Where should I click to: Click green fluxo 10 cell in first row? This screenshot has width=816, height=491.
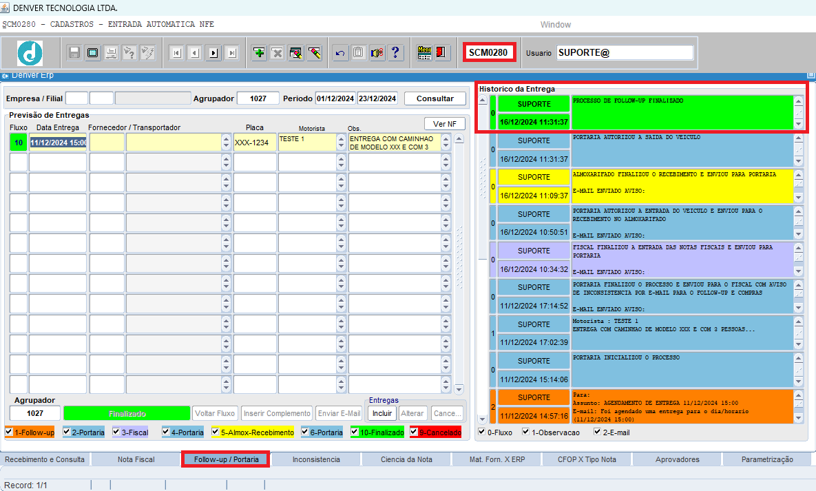(18, 142)
